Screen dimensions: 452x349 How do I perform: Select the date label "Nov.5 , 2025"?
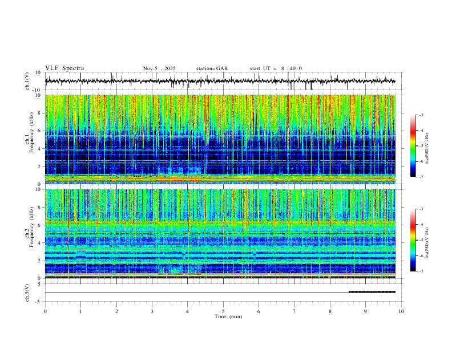159,68
